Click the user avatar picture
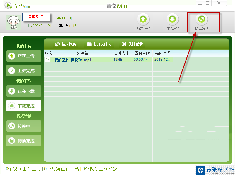The height and width of the screenshot is (175, 235). click(13, 22)
